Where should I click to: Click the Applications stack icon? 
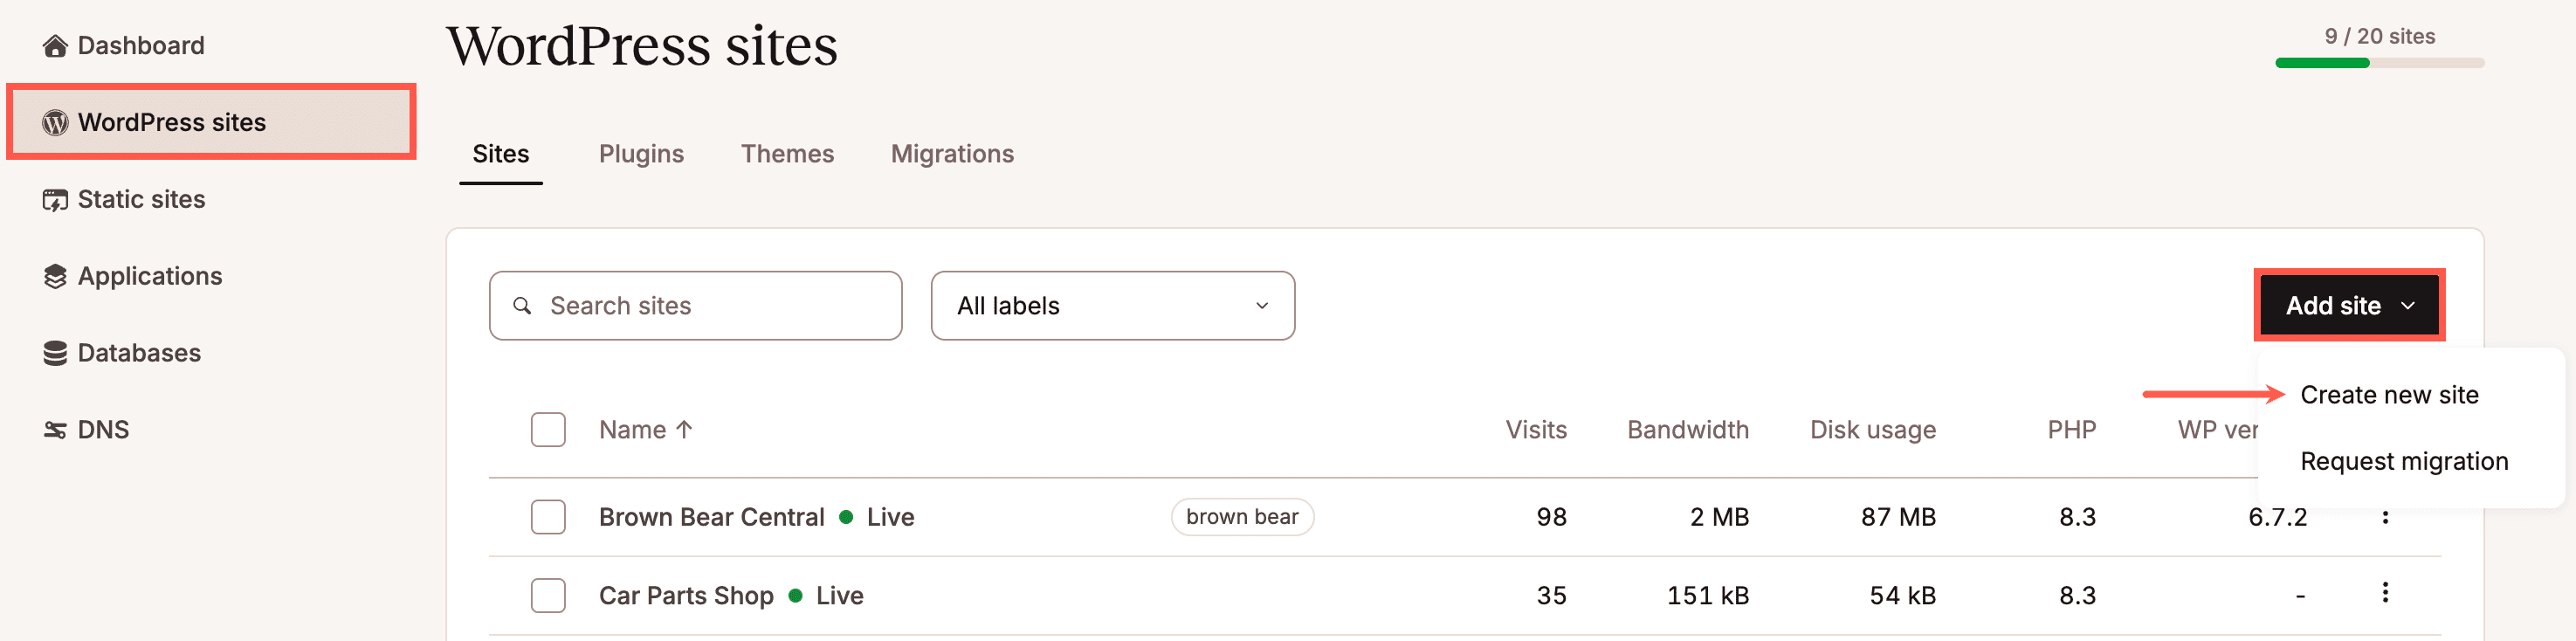(x=55, y=277)
